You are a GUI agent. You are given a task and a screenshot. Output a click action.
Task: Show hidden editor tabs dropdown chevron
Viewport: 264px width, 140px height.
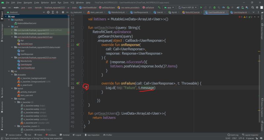point(253,12)
